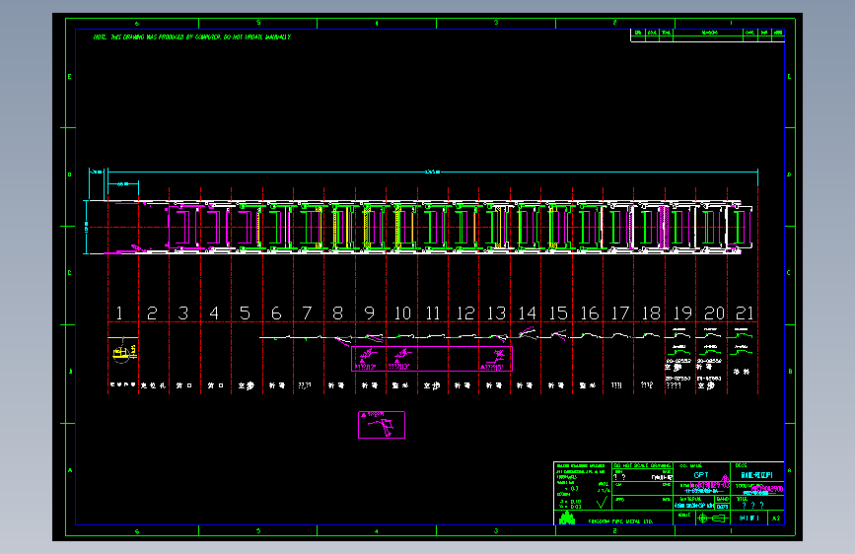This screenshot has height=554, width=855.
Task: Select the bend profile sketch under station 14
Action: (527, 333)
